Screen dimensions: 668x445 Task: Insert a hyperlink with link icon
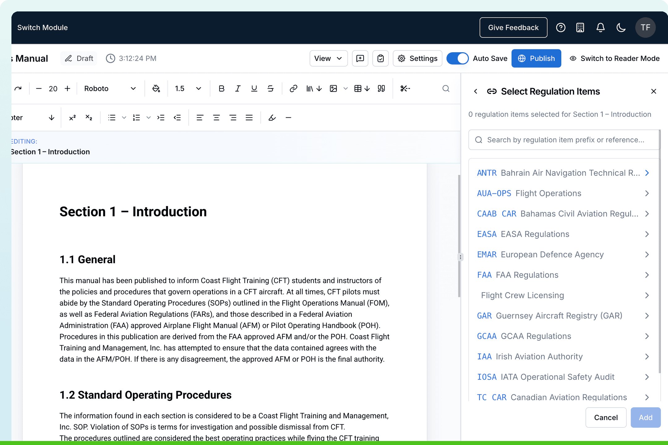click(x=293, y=89)
